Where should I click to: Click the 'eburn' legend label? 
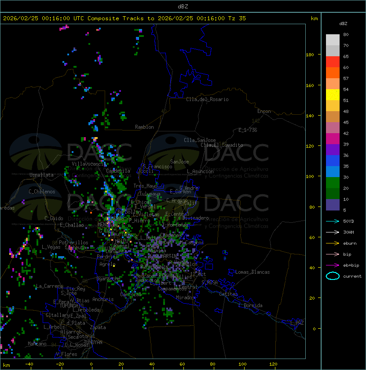[x=350, y=243]
